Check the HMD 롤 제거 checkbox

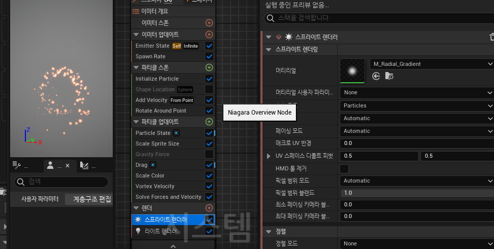tap(344, 169)
